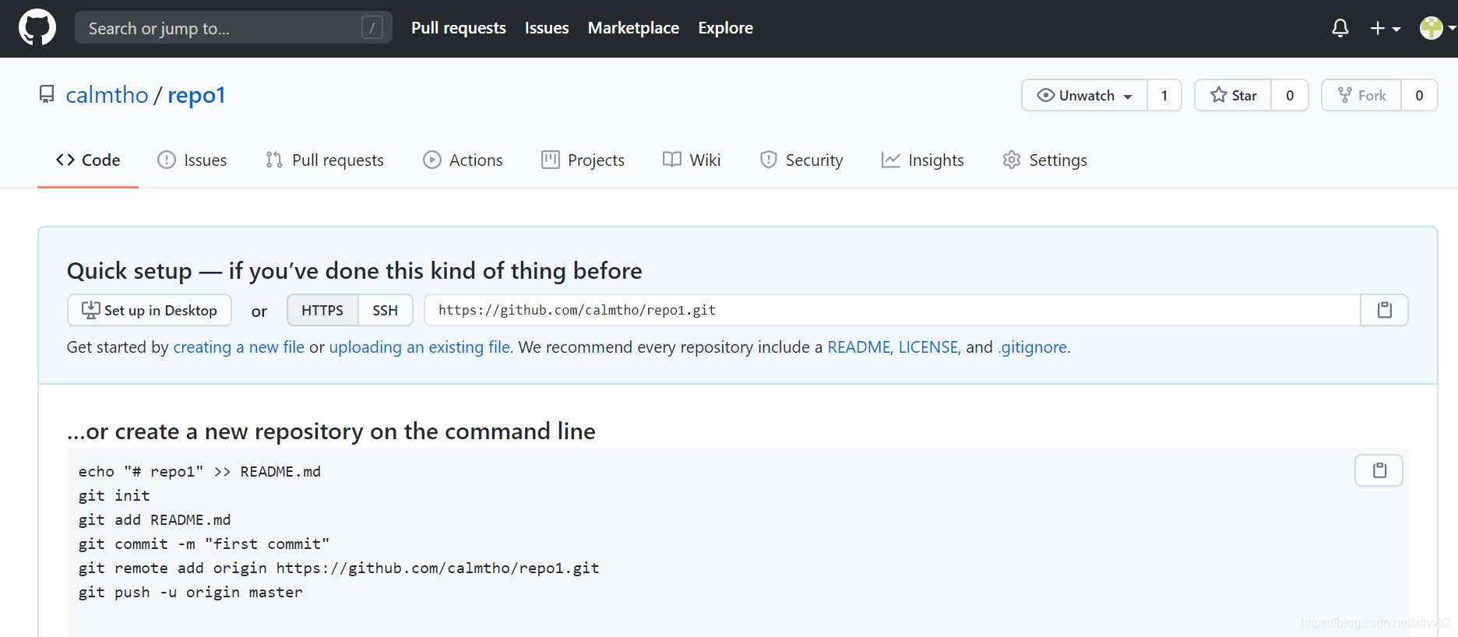Viewport: 1458px width, 637px height.
Task: Open the user avatar menu
Action: 1438,28
